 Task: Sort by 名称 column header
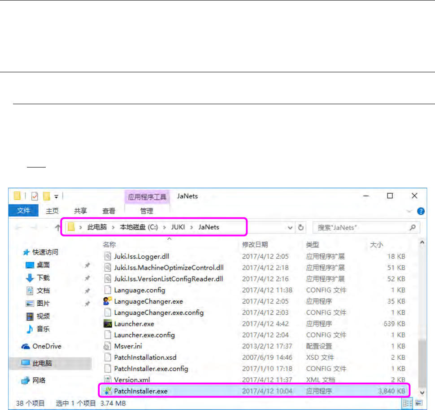pos(109,244)
